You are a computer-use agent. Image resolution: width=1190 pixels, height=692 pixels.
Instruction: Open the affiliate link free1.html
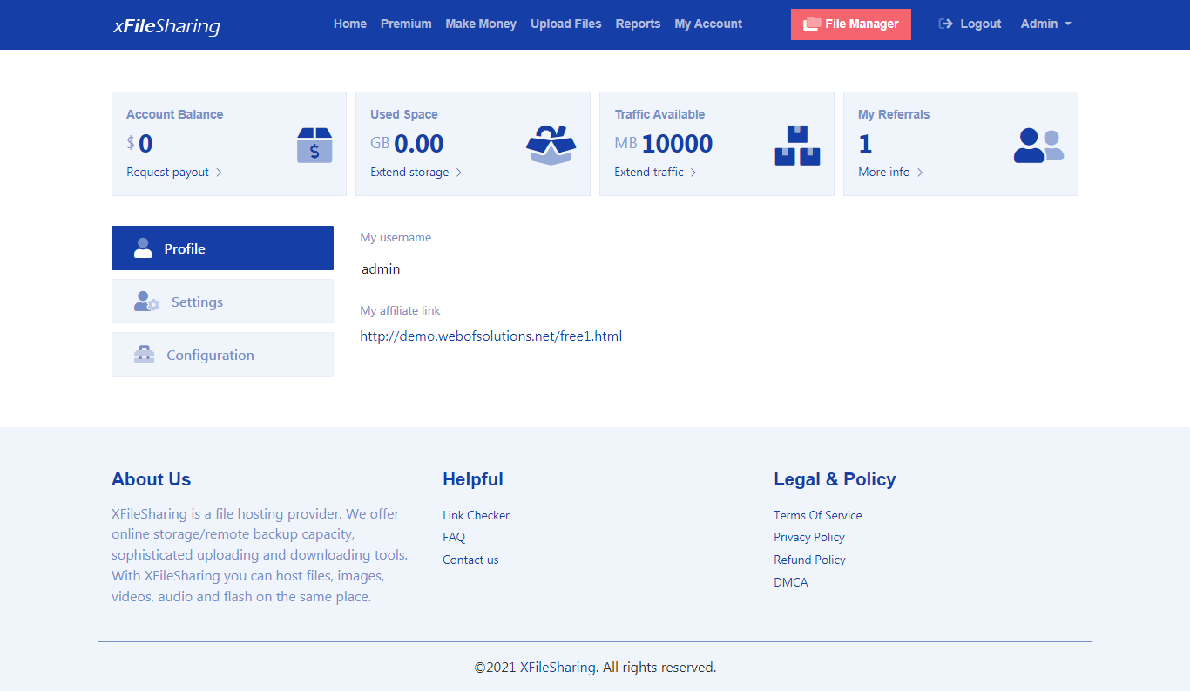pos(491,336)
